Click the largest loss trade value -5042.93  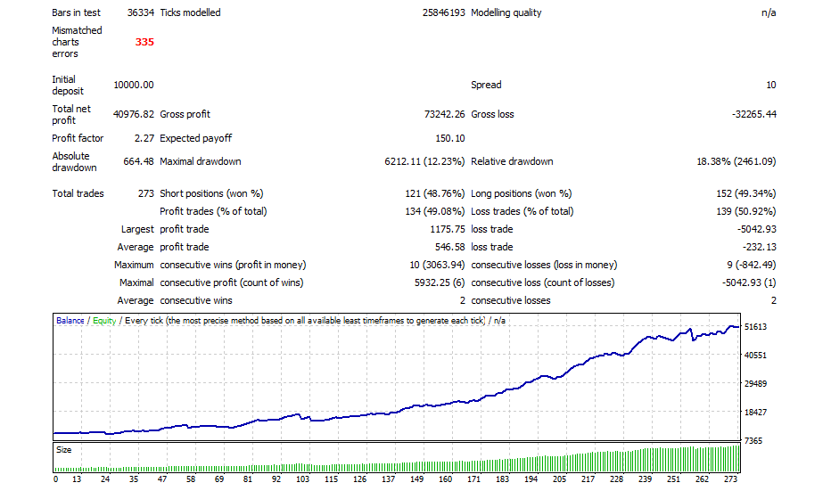point(753,229)
